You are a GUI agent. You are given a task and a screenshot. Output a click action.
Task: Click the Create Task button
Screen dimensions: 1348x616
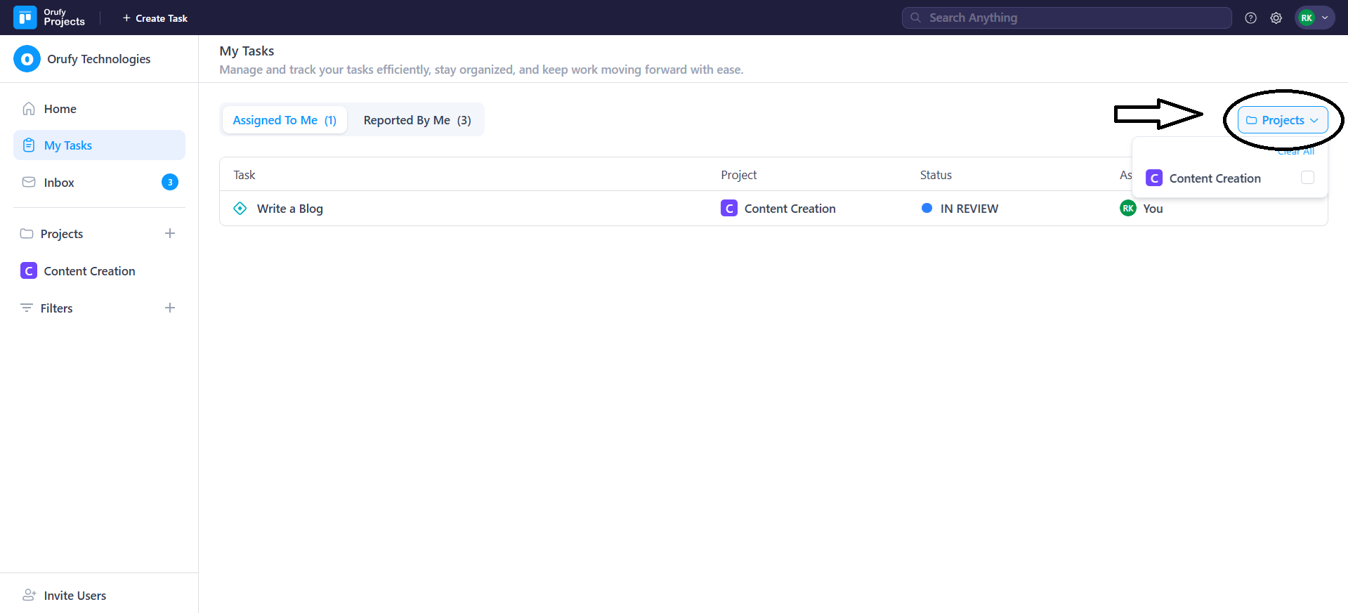[x=155, y=18]
